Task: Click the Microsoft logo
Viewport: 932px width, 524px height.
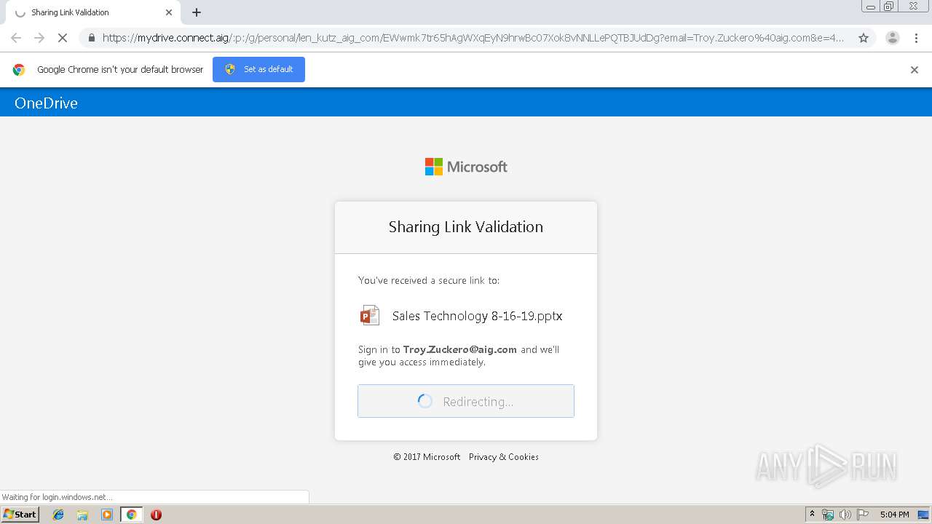Action: pyautogui.click(x=466, y=167)
